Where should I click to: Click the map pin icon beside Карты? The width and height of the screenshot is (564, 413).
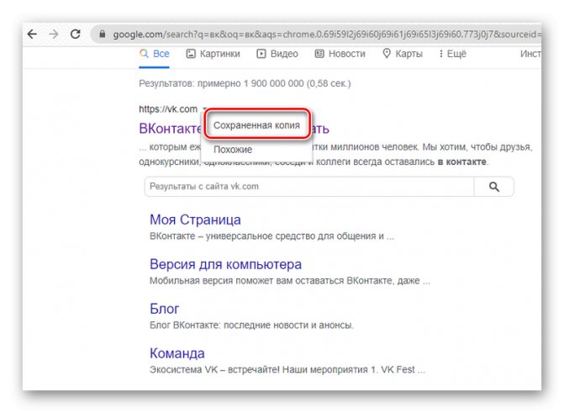point(387,54)
